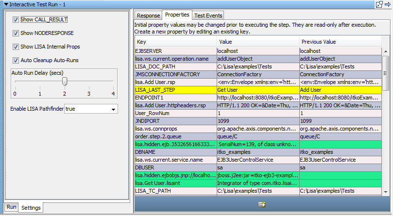
Task: Click the execute next step arrow icon
Action: click(262, 204)
